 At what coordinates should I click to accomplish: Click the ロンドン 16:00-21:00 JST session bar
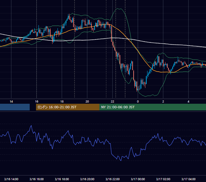tap(68, 107)
